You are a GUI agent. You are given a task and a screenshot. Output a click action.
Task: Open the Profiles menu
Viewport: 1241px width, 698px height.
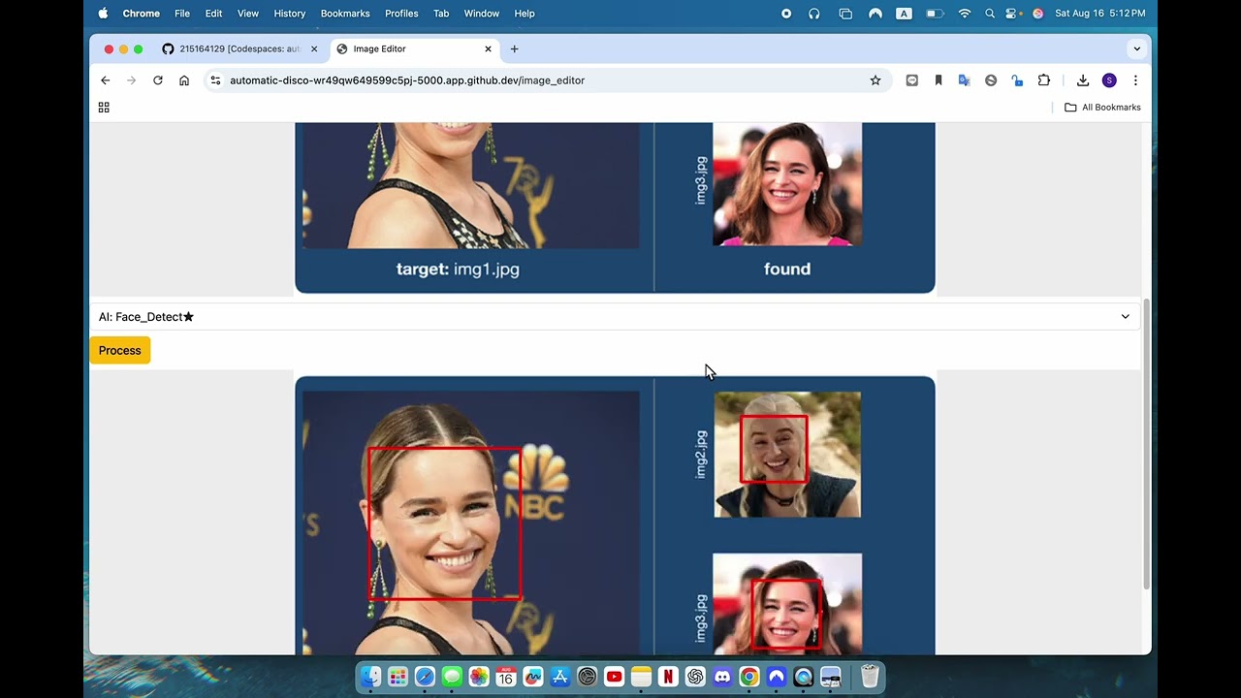[x=401, y=14]
